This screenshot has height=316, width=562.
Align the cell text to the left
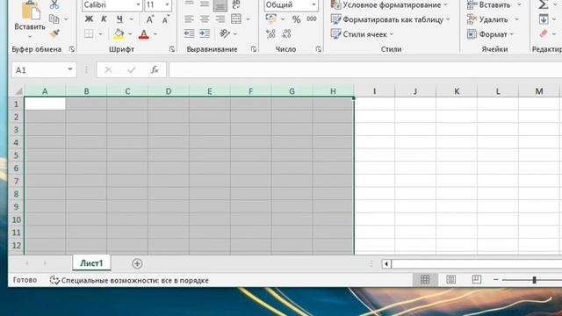tap(189, 19)
